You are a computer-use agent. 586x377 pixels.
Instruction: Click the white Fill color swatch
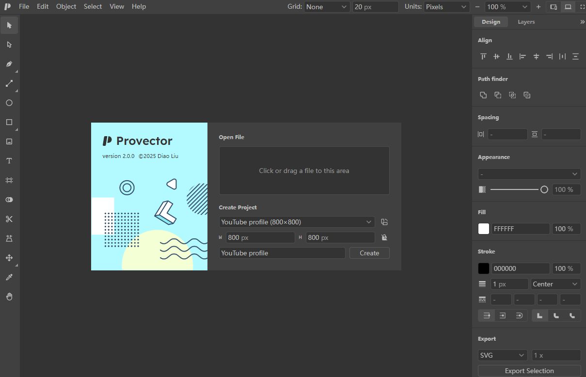(x=484, y=229)
